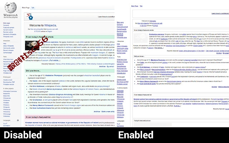This screenshot has height=143, width=229.
Task: Click 'Related changes' in Enabled panel
Action: coord(122,62)
